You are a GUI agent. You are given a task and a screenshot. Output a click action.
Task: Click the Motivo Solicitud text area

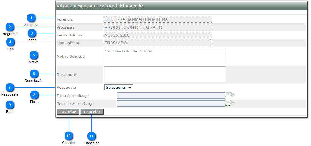click(165, 56)
